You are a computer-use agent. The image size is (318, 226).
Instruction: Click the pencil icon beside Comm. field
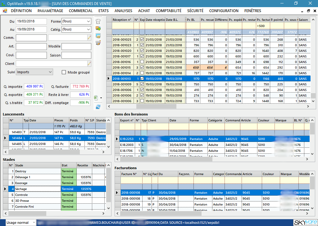point(89,38)
